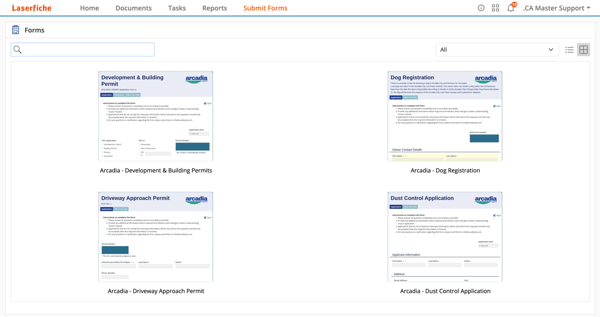This screenshot has width=600, height=317.
Task: Open the Documents tab
Action: [x=133, y=8]
